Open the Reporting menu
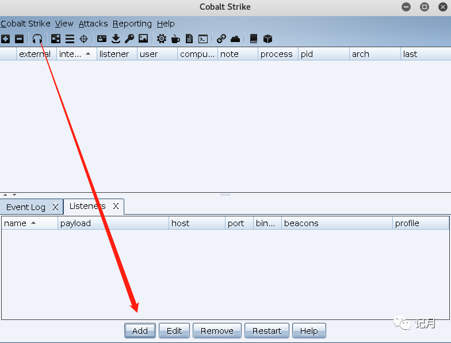 132,24
